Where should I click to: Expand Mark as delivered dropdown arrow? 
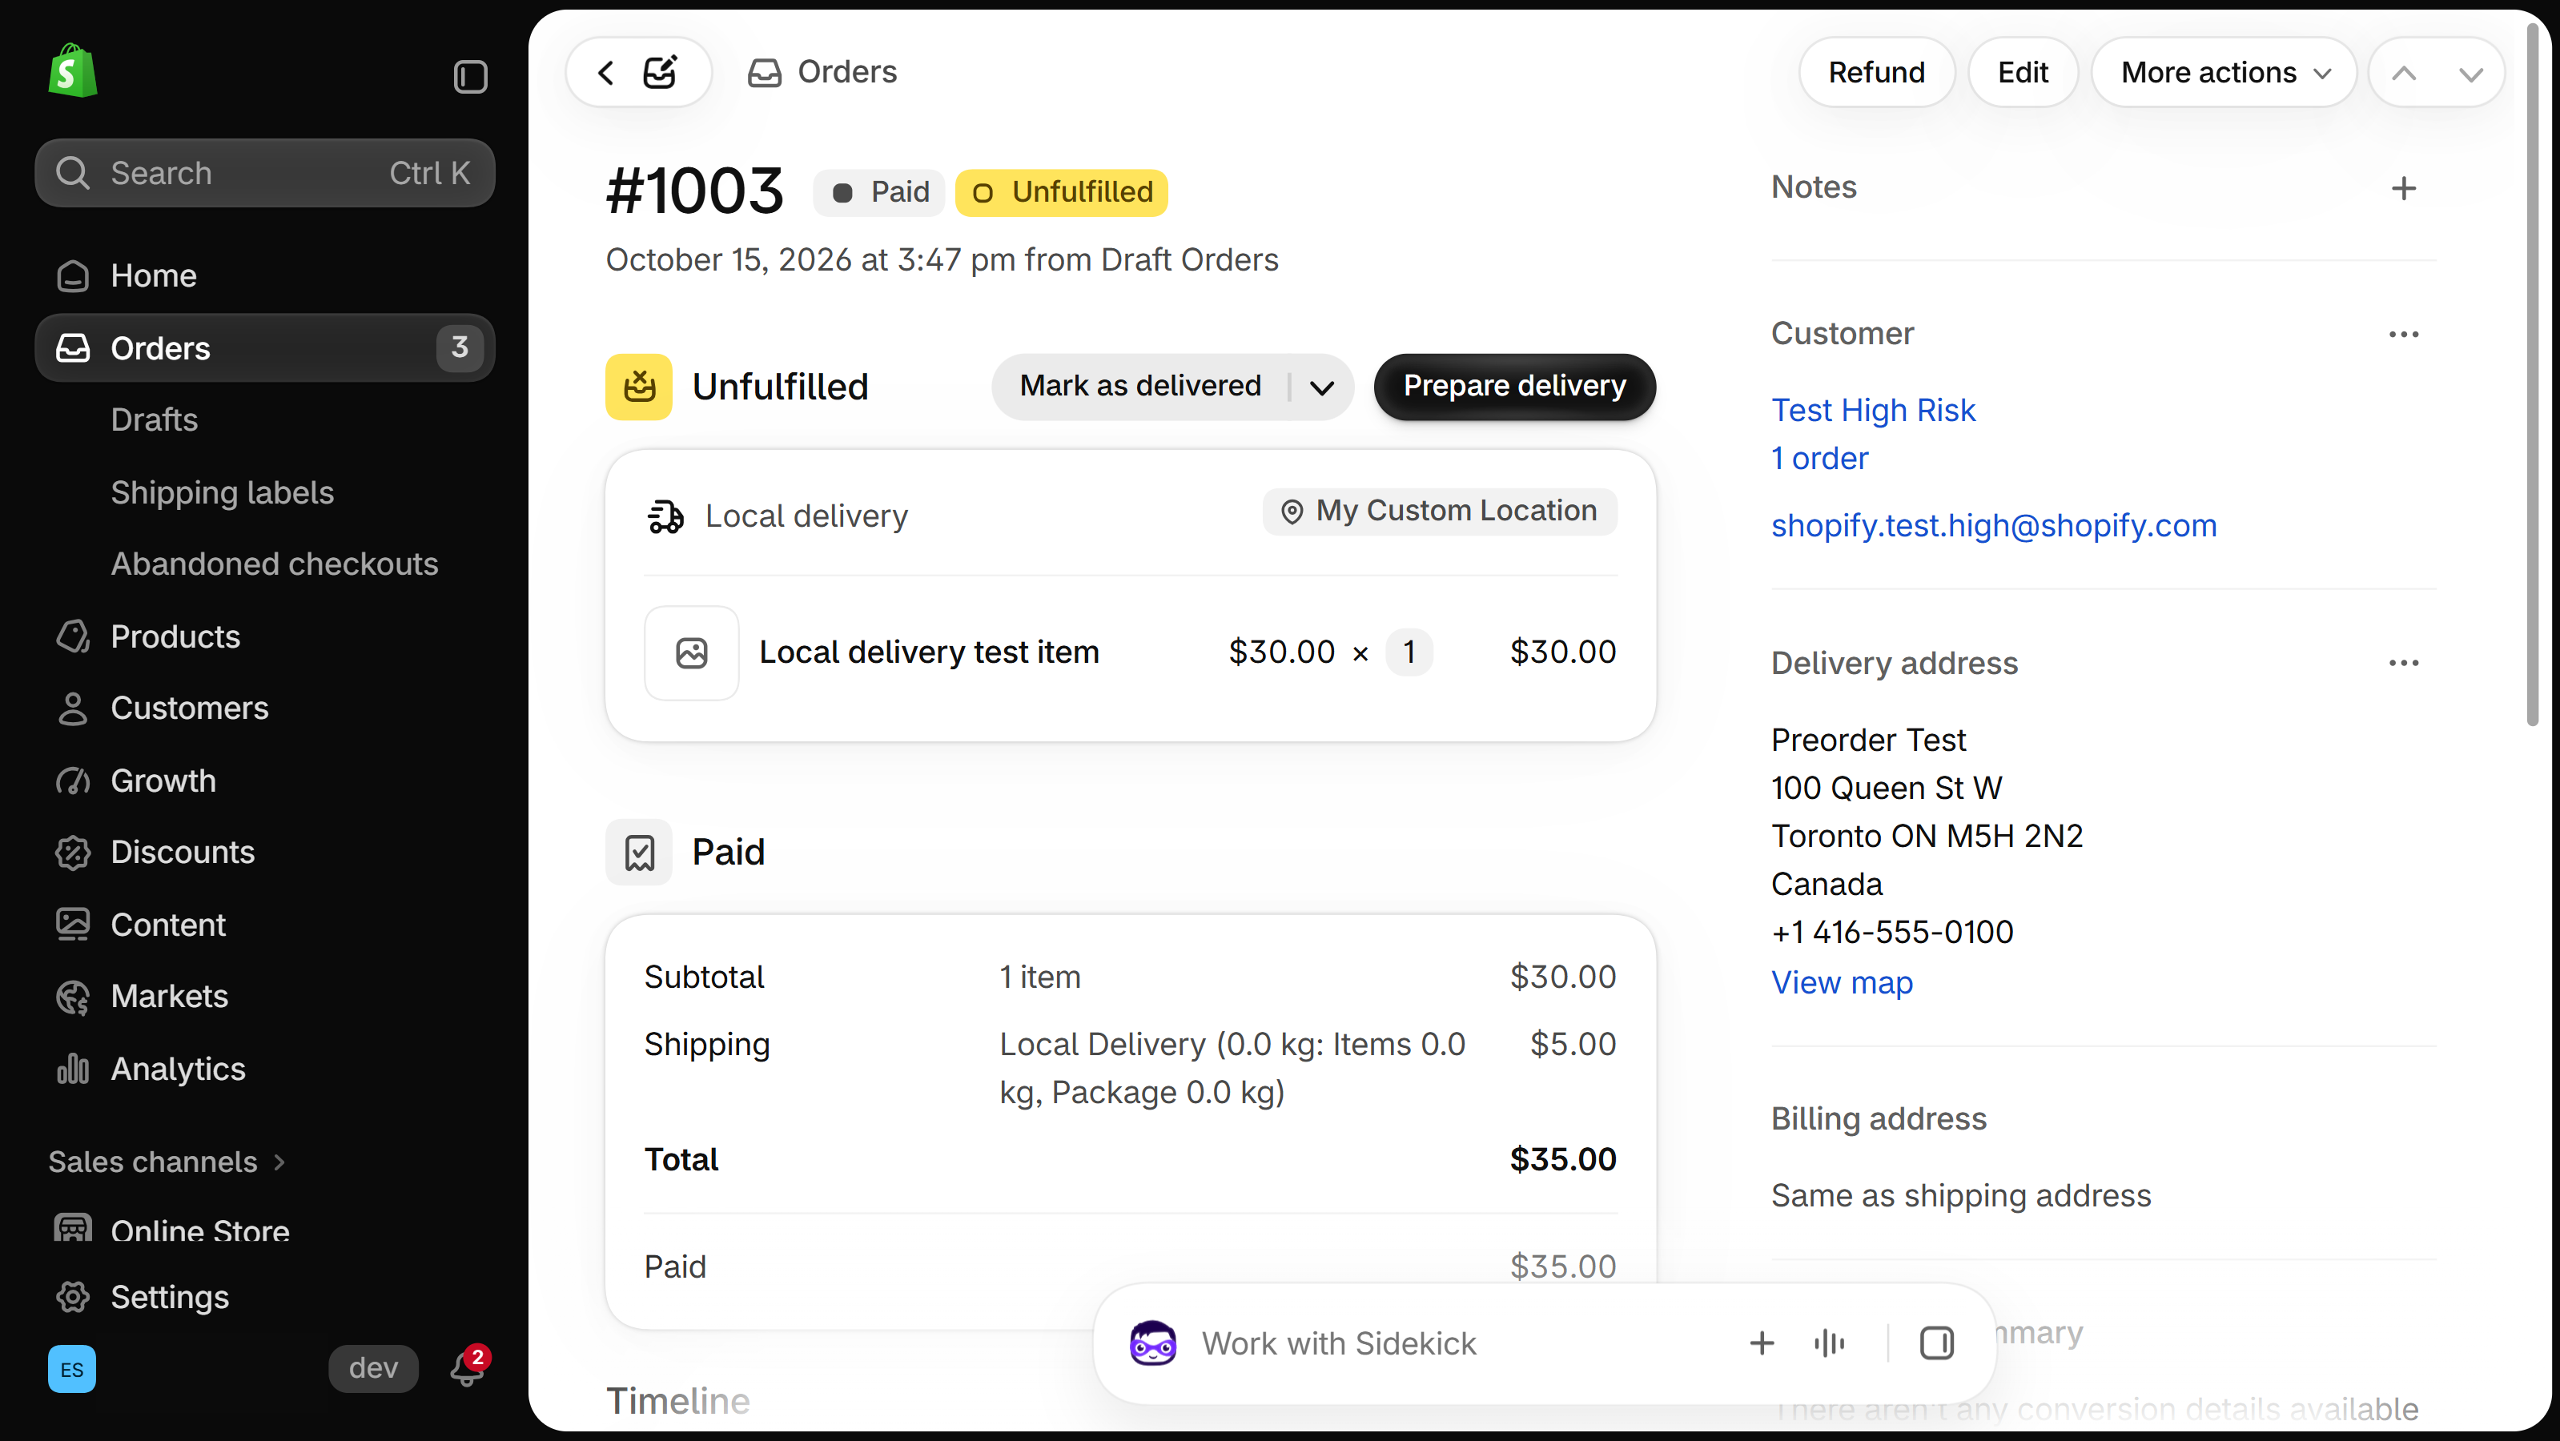(1322, 387)
